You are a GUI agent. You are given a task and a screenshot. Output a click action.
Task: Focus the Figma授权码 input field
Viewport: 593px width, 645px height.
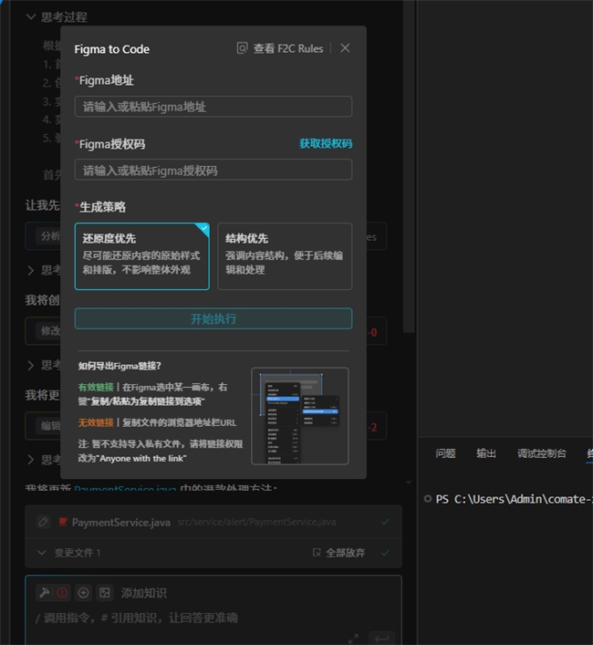tap(213, 170)
